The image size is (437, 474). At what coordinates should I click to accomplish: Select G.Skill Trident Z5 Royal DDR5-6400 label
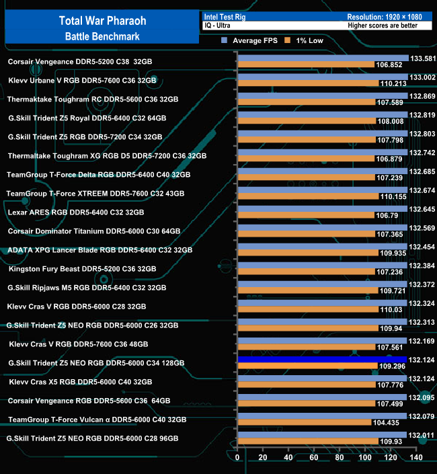point(87,118)
